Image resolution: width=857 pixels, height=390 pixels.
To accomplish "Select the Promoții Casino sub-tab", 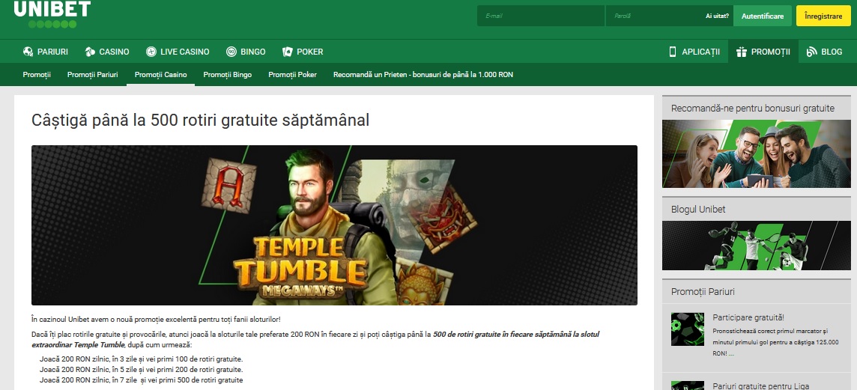I will click(x=160, y=75).
